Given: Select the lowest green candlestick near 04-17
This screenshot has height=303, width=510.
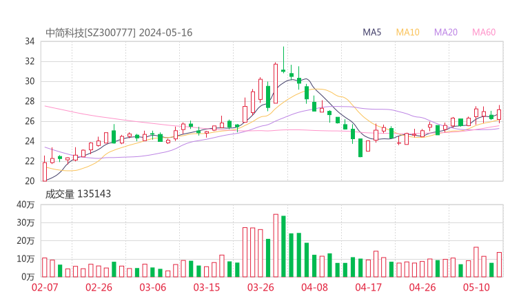Looking at the screenshot, I should [360, 147].
